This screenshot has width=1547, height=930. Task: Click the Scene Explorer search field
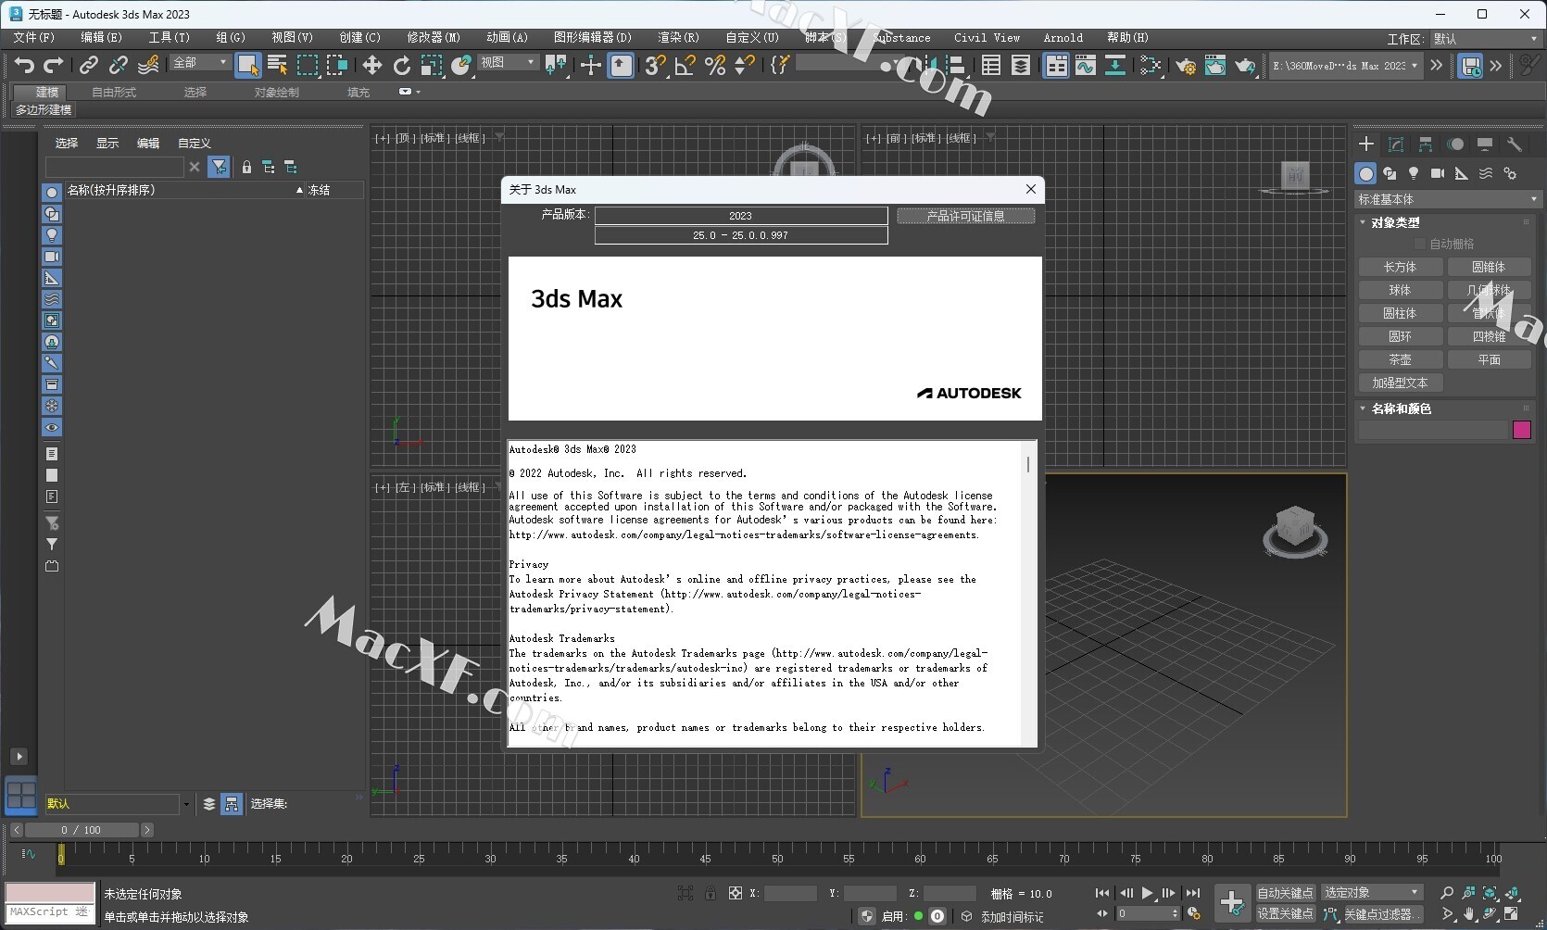[x=115, y=167]
